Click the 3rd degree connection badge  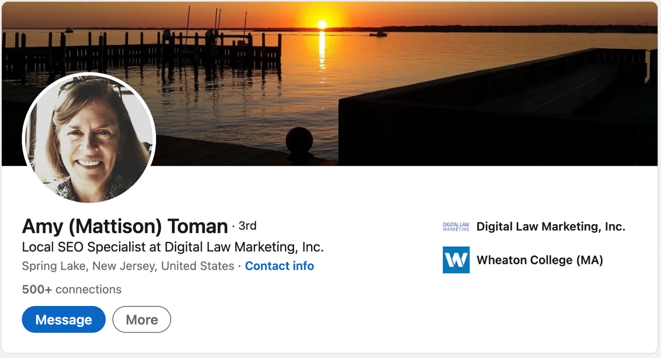pos(247,226)
